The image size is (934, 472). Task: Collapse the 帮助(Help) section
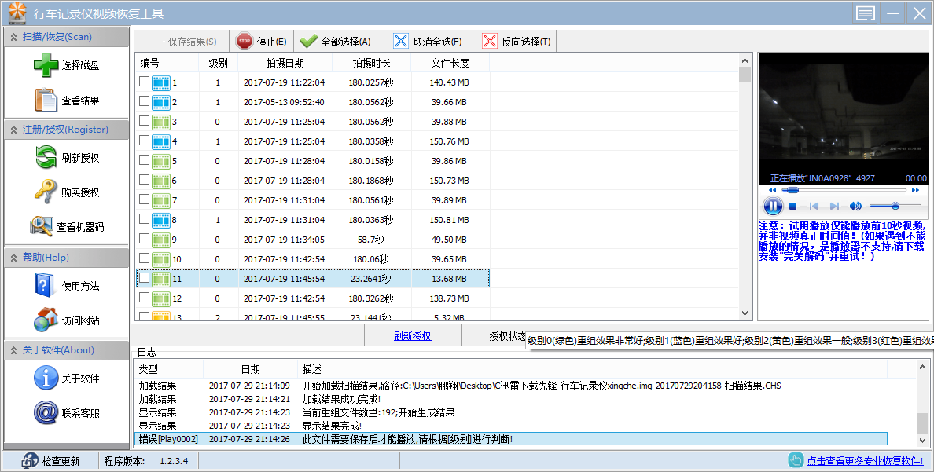pos(13,258)
